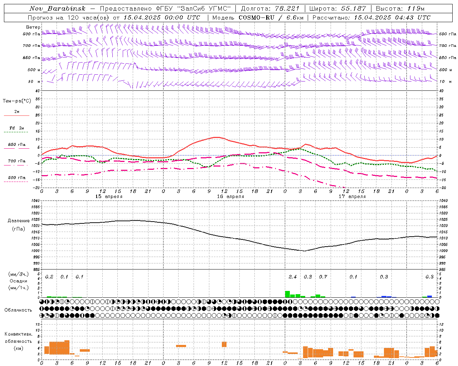Viewport: 458px width, 366px height.
Task: Click the 'Долгота: 78.221' header value
Action: click(270, 9)
